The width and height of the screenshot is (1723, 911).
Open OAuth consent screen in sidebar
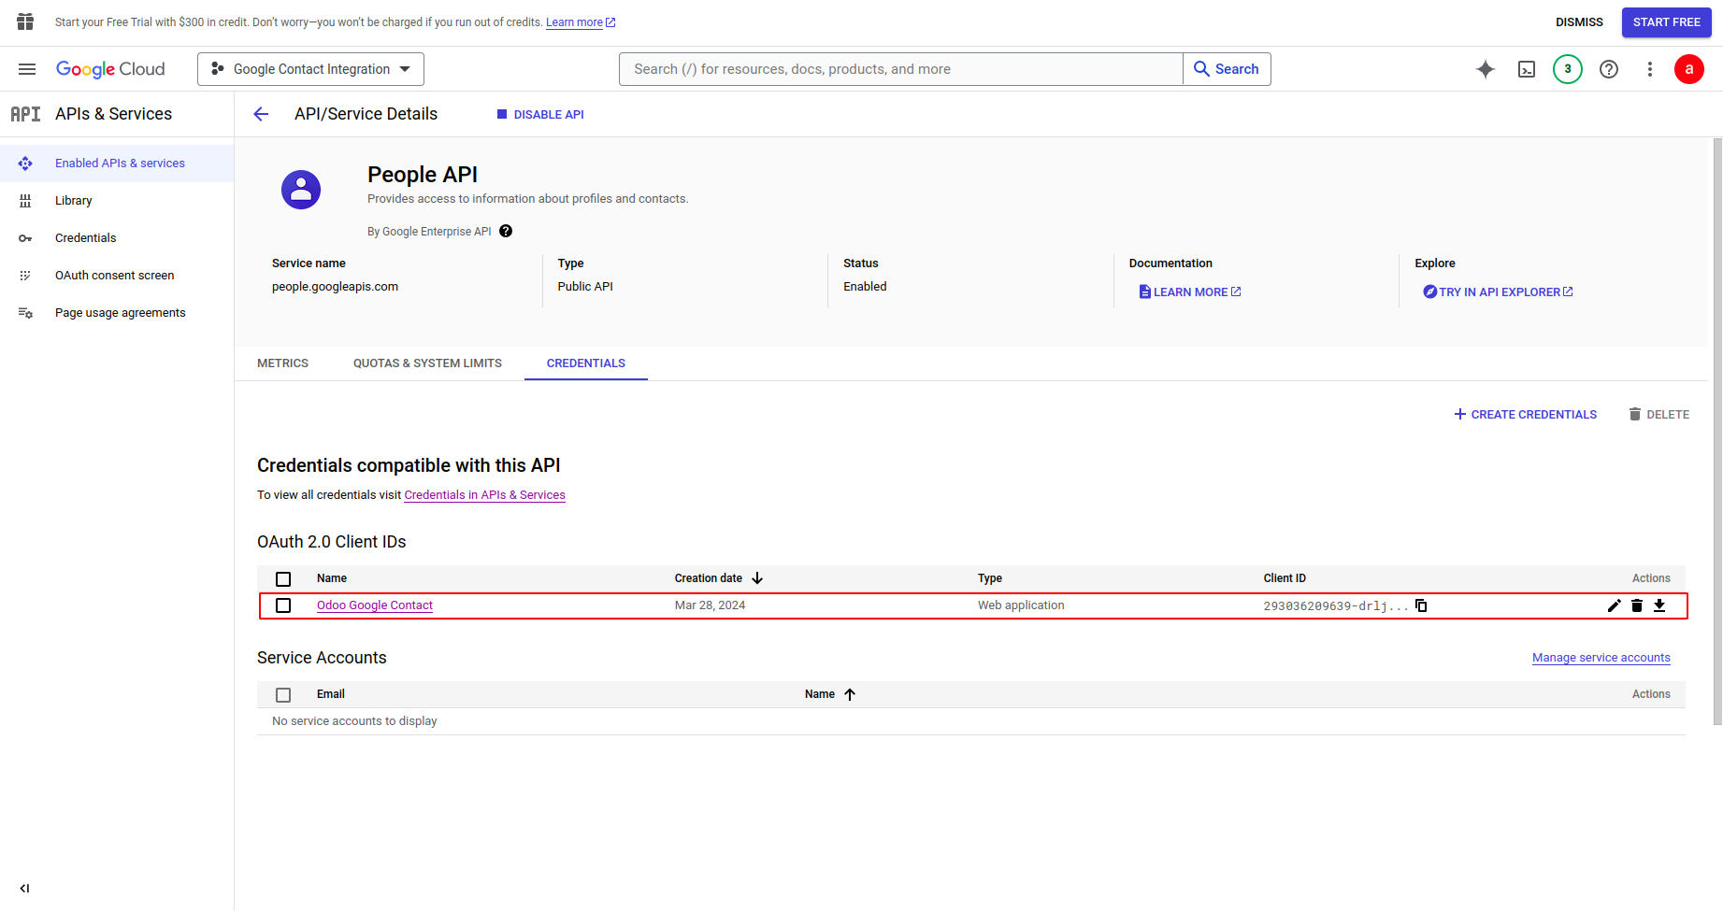tap(115, 276)
